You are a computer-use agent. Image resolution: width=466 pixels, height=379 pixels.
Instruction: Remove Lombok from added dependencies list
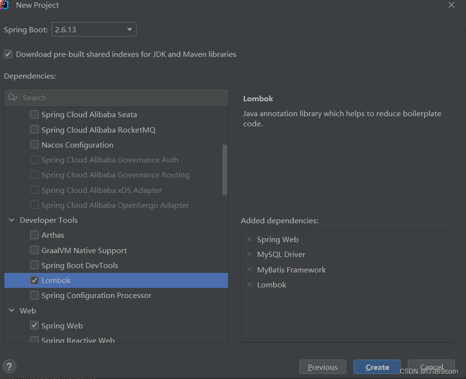tap(249, 284)
